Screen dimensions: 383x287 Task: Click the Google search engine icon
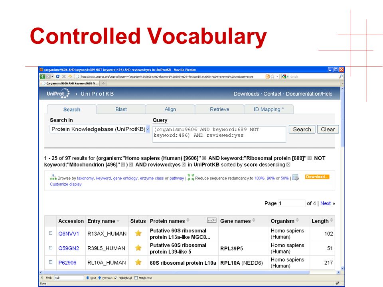[284, 77]
